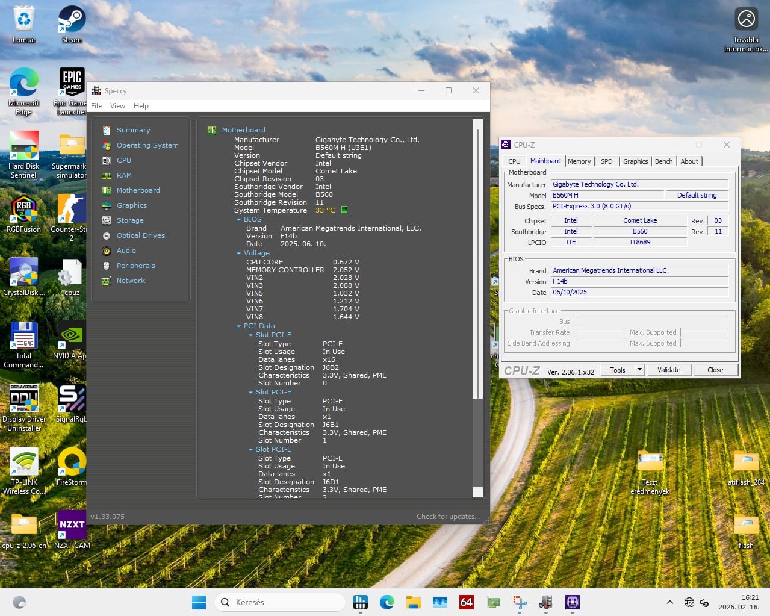This screenshot has width=770, height=616.
Task: Select Peripherals mouse icon entry
Action: coord(107,266)
